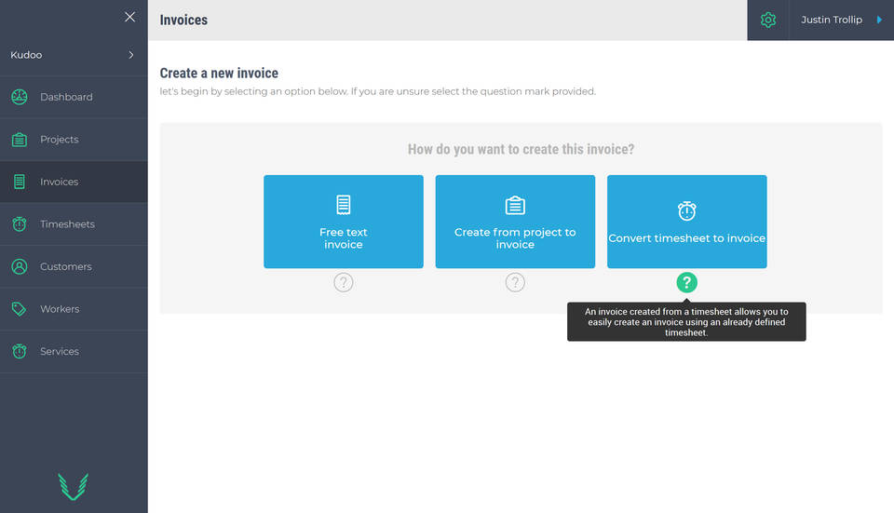Open the Justin Trollip user dropdown arrow
The image size is (894, 513).
coord(879,20)
